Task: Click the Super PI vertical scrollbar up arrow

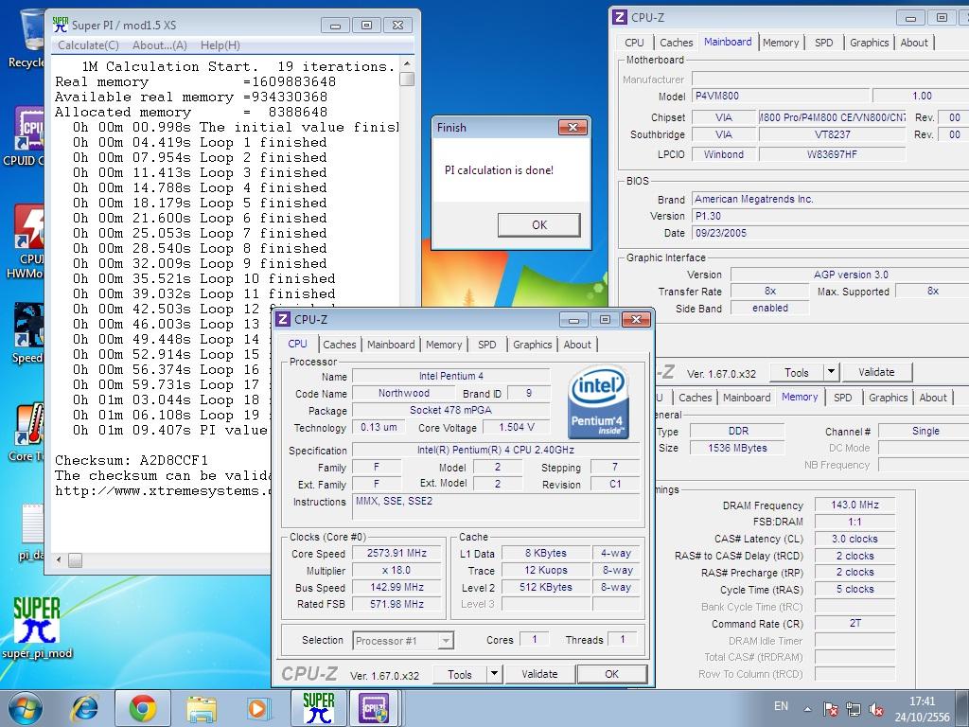Action: [407, 64]
